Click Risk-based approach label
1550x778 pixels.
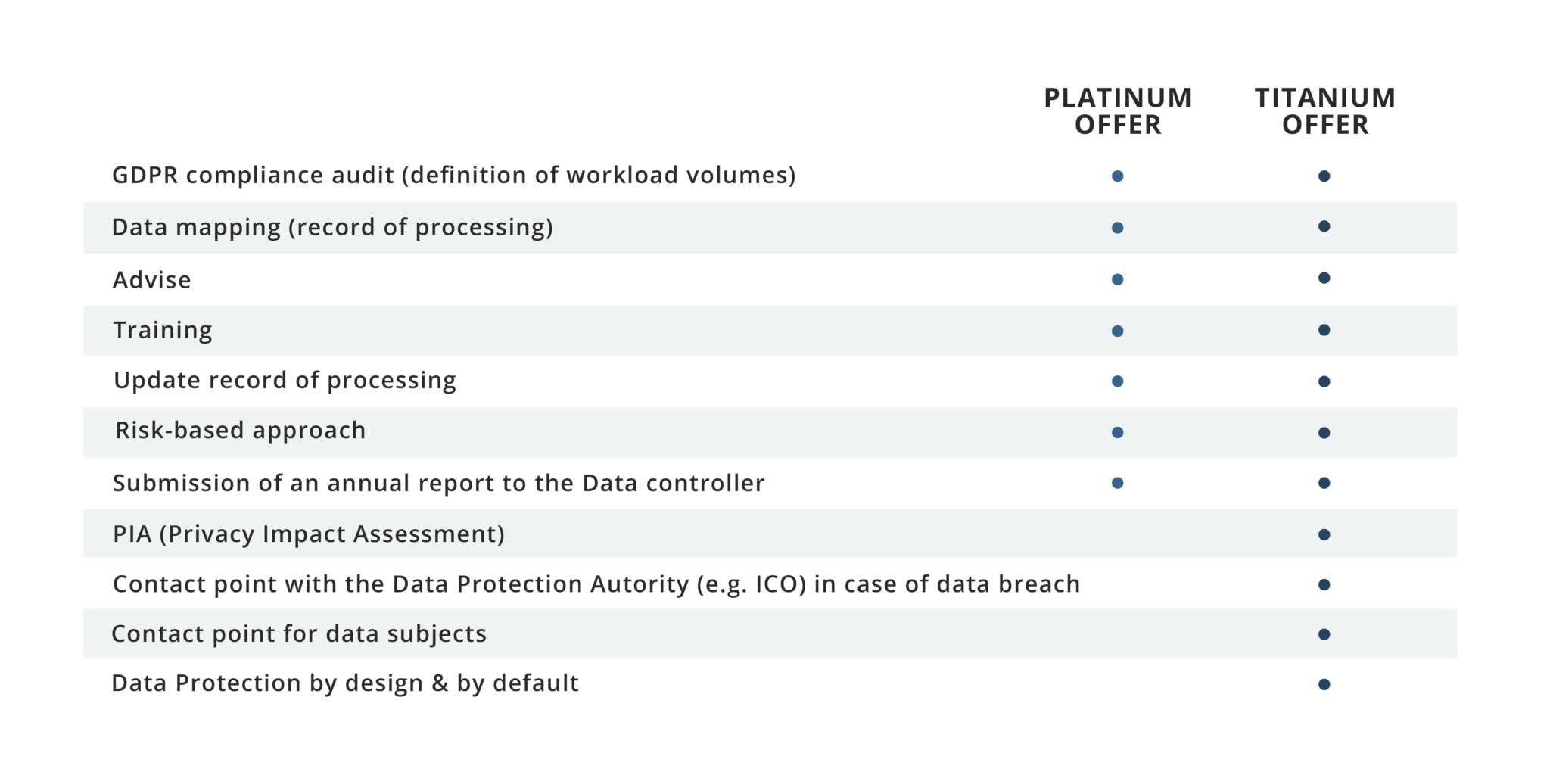[x=240, y=431]
